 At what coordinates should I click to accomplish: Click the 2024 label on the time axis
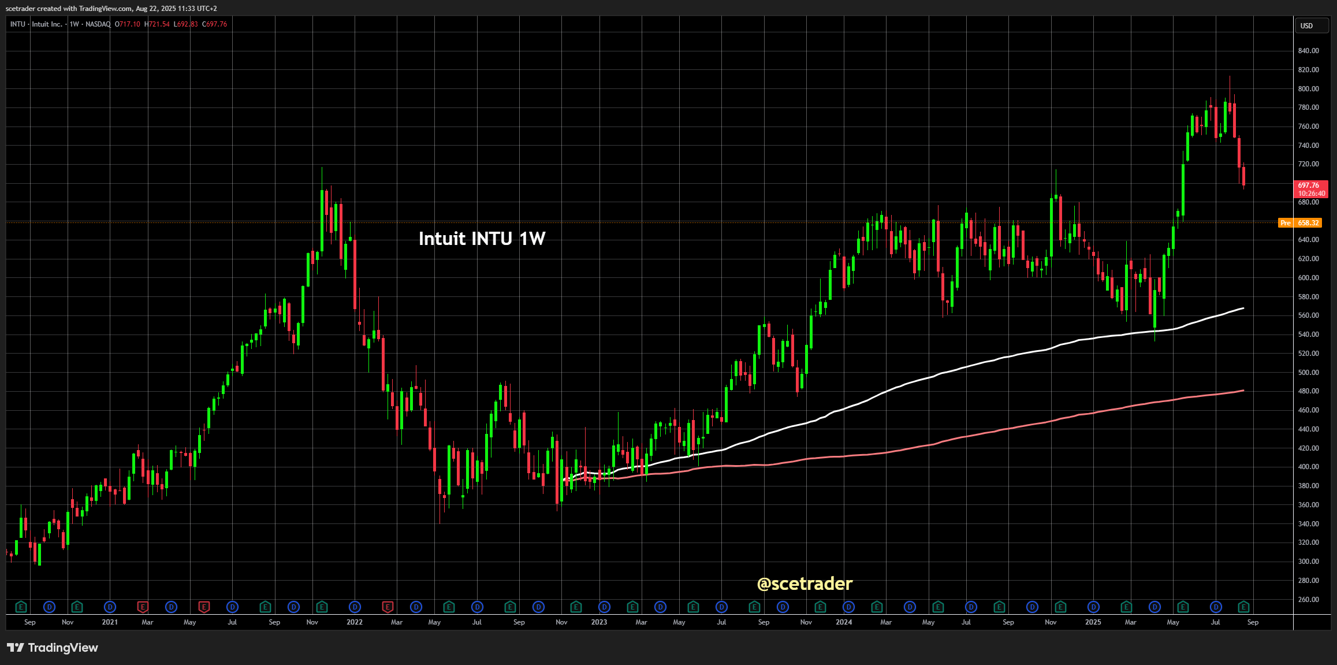(x=844, y=622)
